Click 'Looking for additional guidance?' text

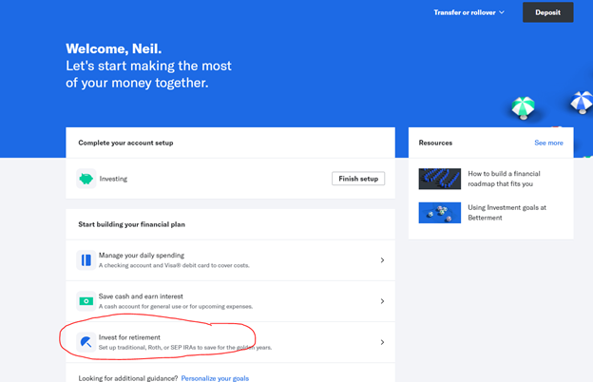click(x=128, y=378)
